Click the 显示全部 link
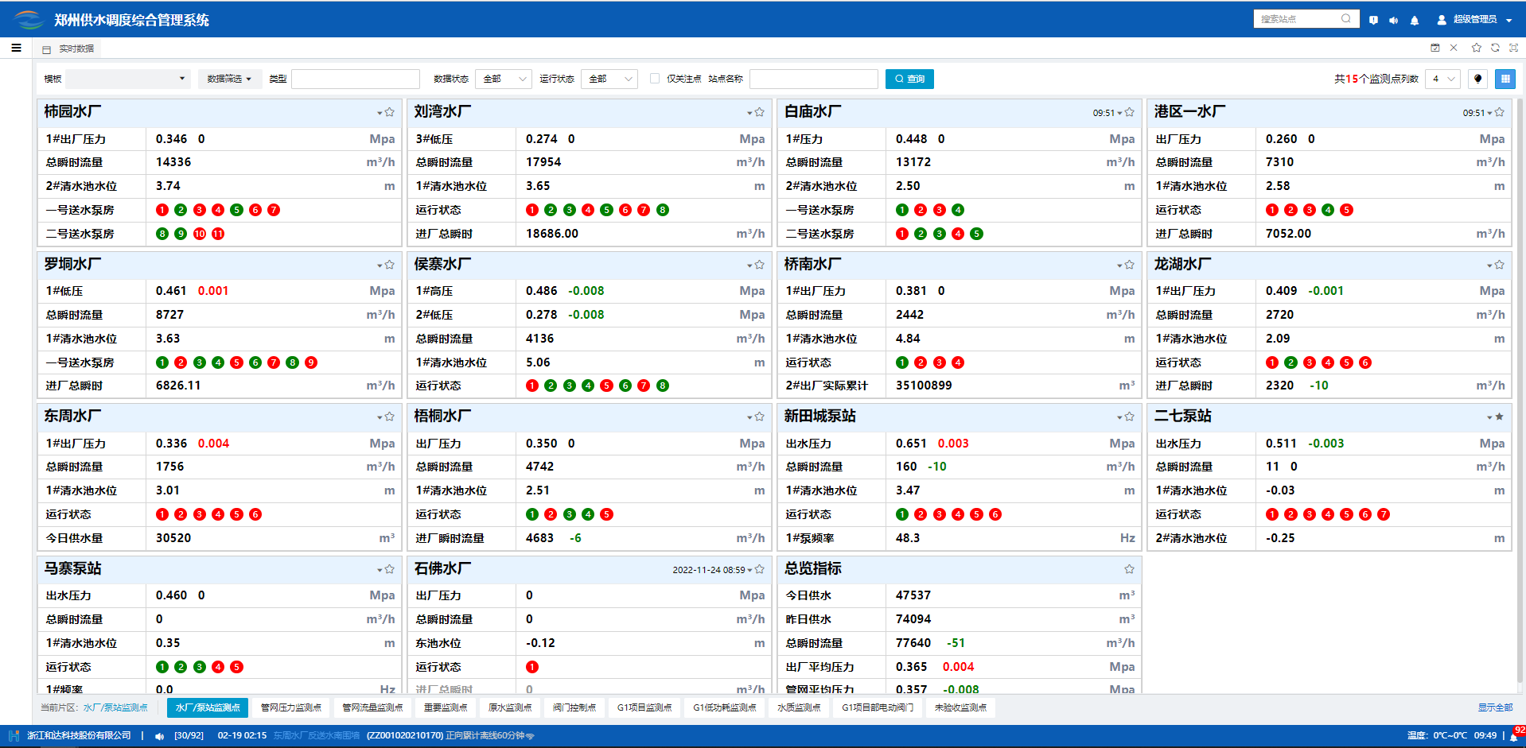This screenshot has width=1526, height=748. 1495,707
